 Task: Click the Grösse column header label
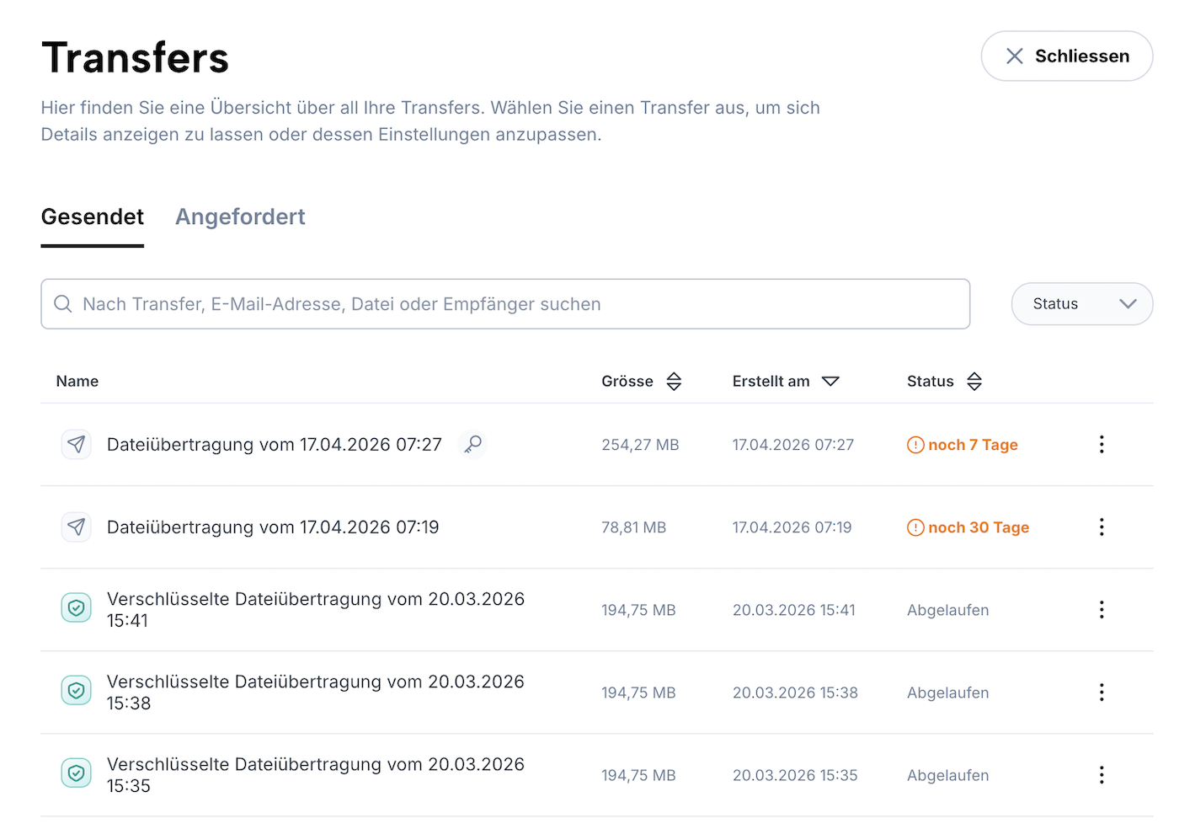coord(627,381)
